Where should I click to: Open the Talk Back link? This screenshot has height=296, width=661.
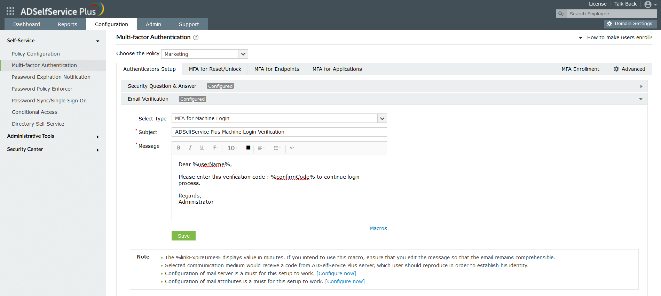625,4
